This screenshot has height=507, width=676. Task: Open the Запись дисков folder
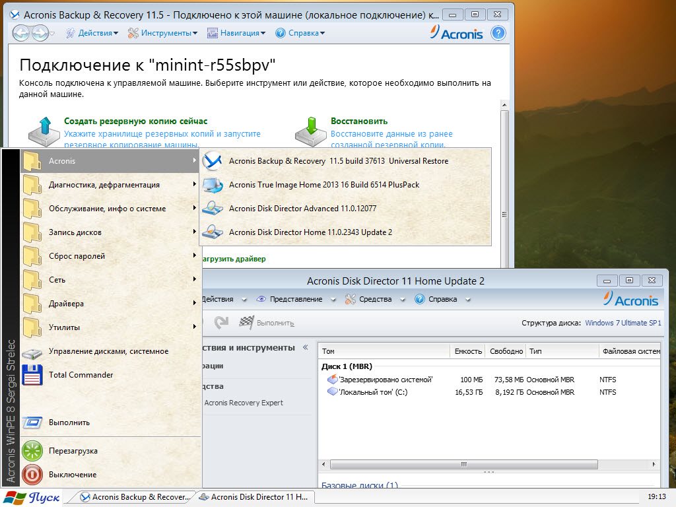pos(110,232)
